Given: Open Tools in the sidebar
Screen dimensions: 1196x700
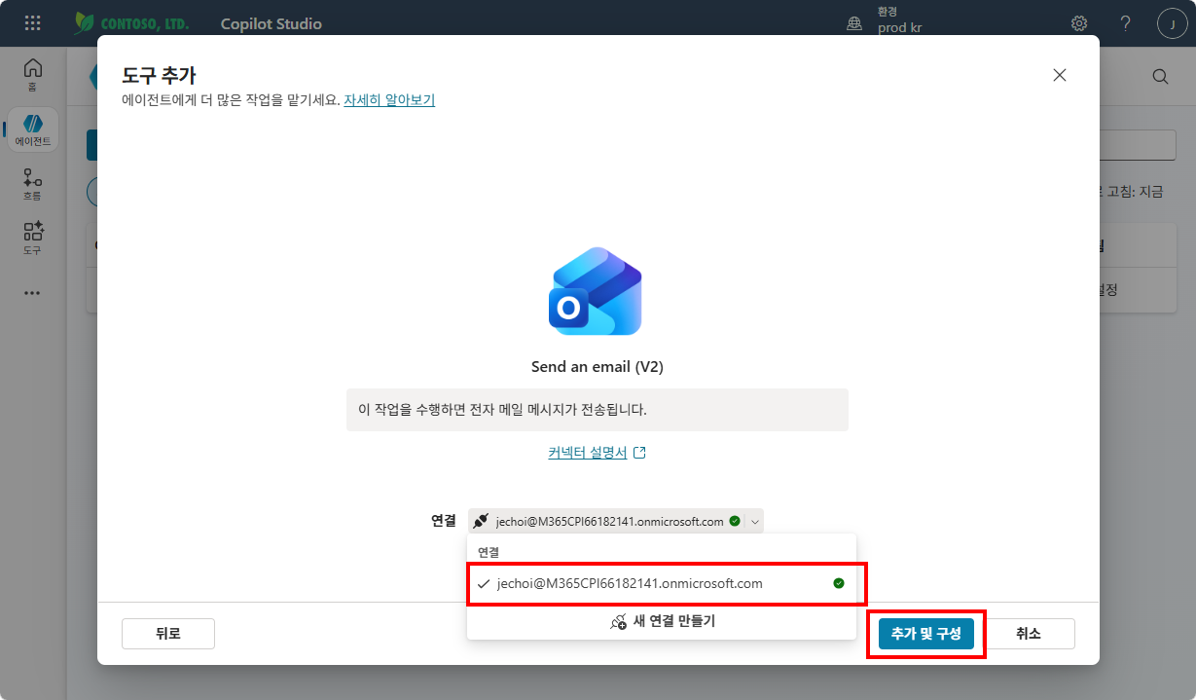Looking at the screenshot, I should pos(33,239).
